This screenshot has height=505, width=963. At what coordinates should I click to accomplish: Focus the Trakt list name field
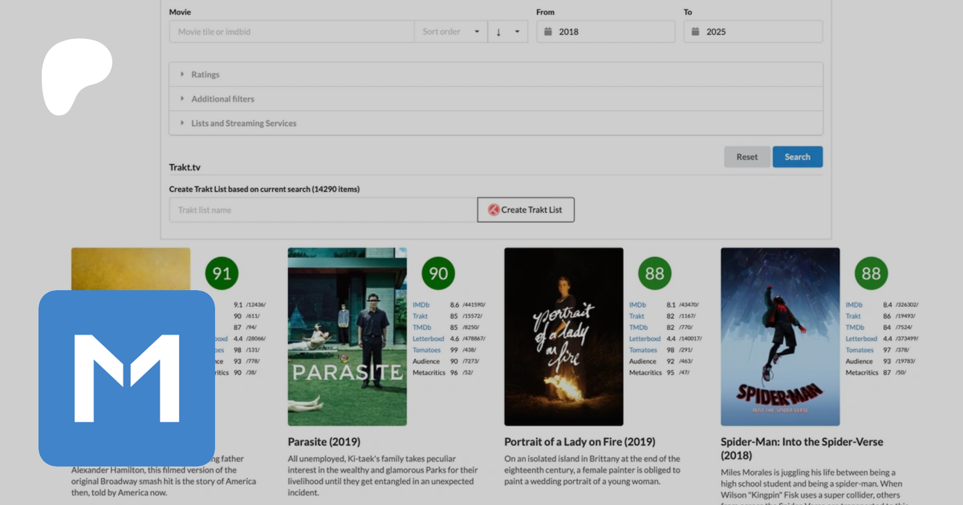click(x=323, y=210)
